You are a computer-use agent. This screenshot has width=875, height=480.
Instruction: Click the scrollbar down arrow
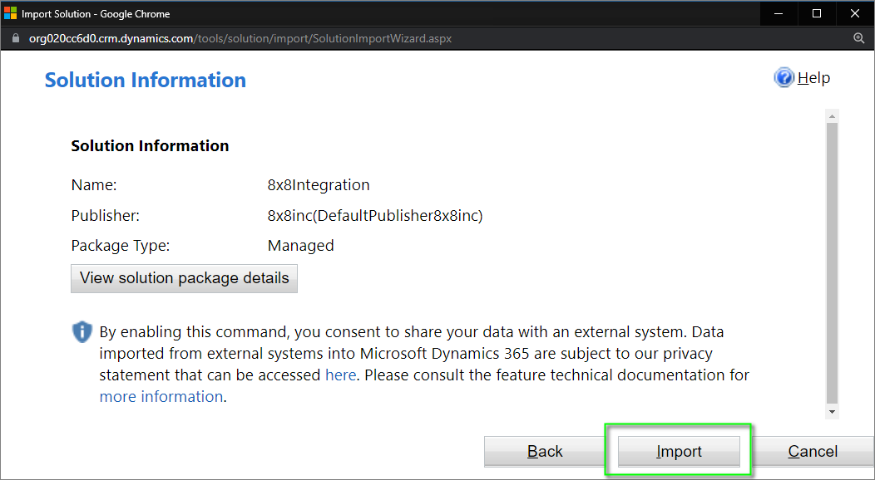pyautogui.click(x=832, y=412)
